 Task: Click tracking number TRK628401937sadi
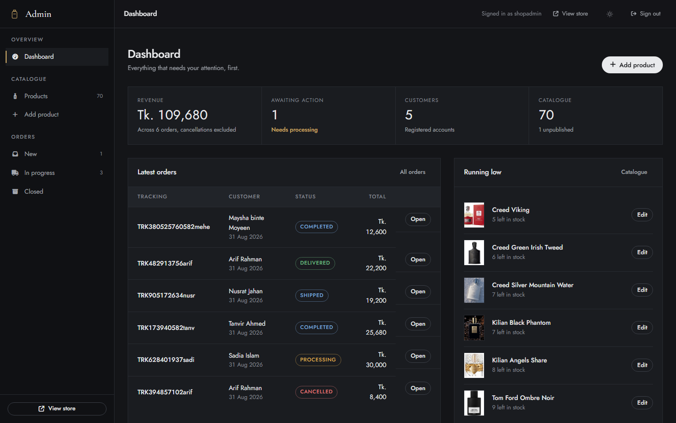(166, 360)
